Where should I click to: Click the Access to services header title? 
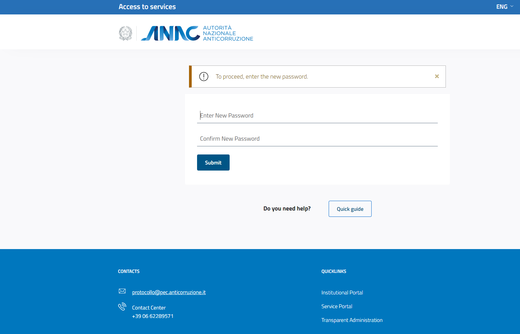coord(147,7)
